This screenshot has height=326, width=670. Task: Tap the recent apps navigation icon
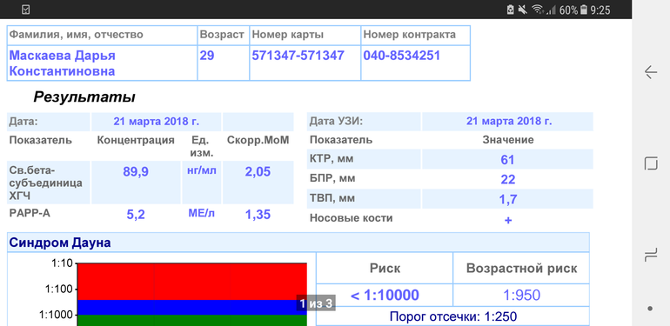click(650, 256)
